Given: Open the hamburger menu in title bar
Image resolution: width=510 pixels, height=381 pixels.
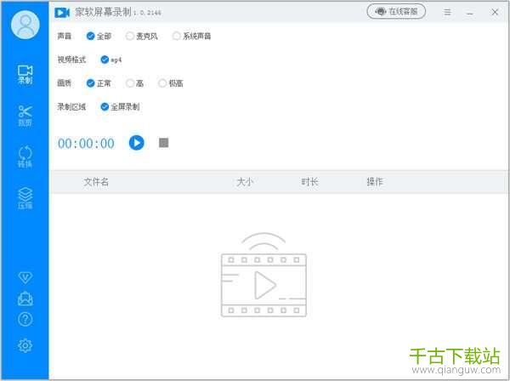Looking at the screenshot, I should tap(447, 13).
